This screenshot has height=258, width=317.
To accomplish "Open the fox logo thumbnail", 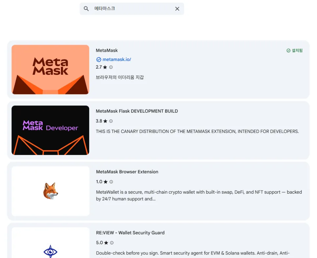I will (x=51, y=191).
